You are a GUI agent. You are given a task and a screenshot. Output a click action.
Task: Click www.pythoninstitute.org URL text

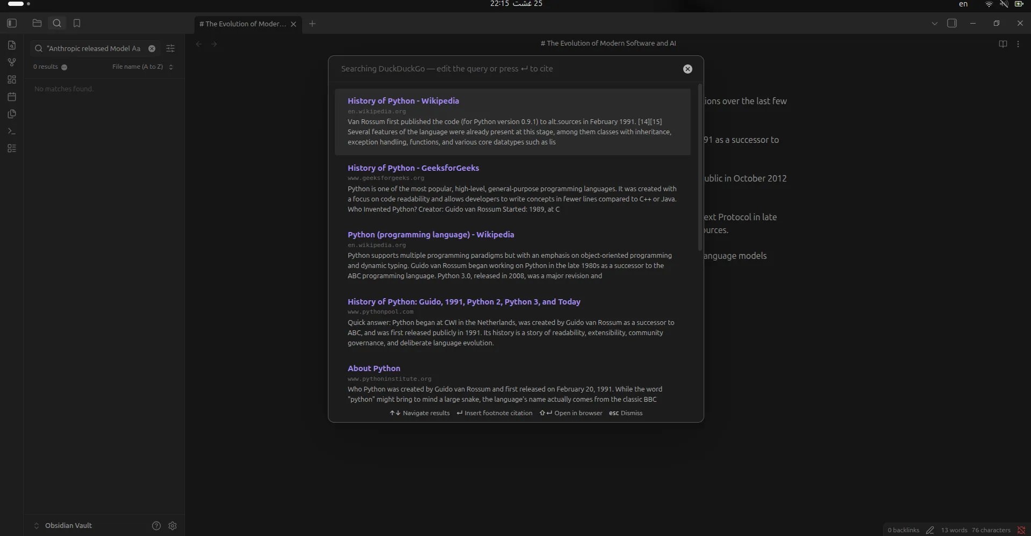[x=390, y=379]
